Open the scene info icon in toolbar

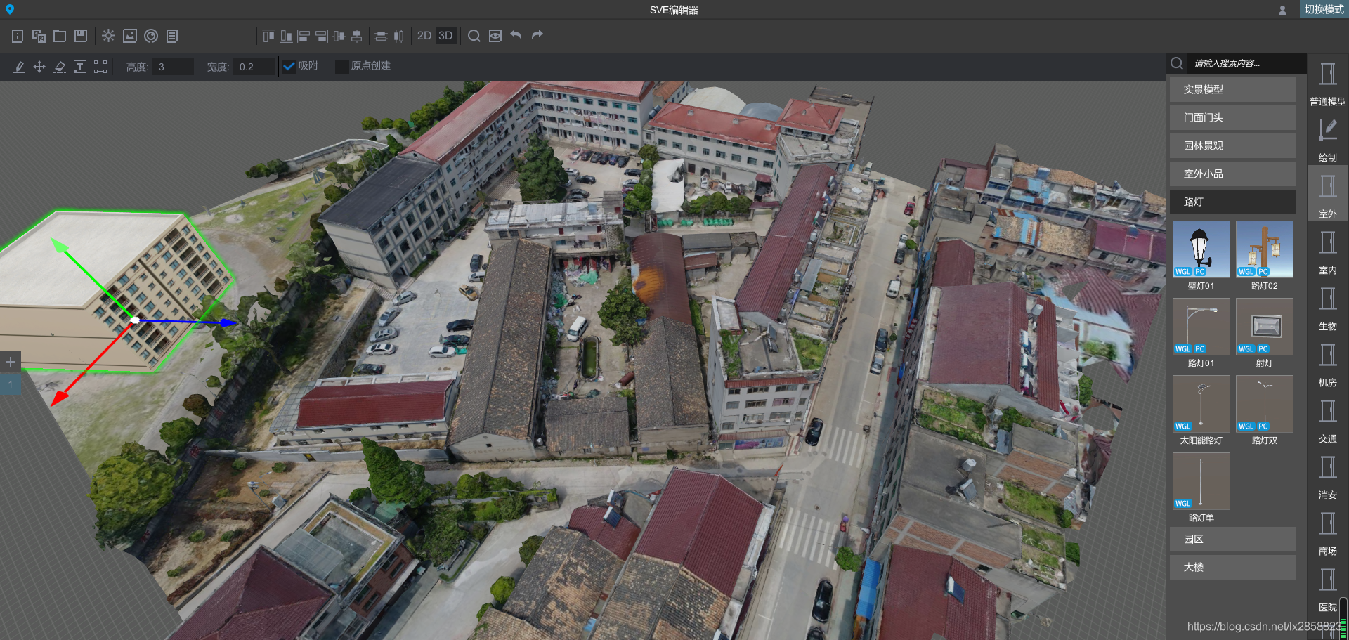(18, 36)
